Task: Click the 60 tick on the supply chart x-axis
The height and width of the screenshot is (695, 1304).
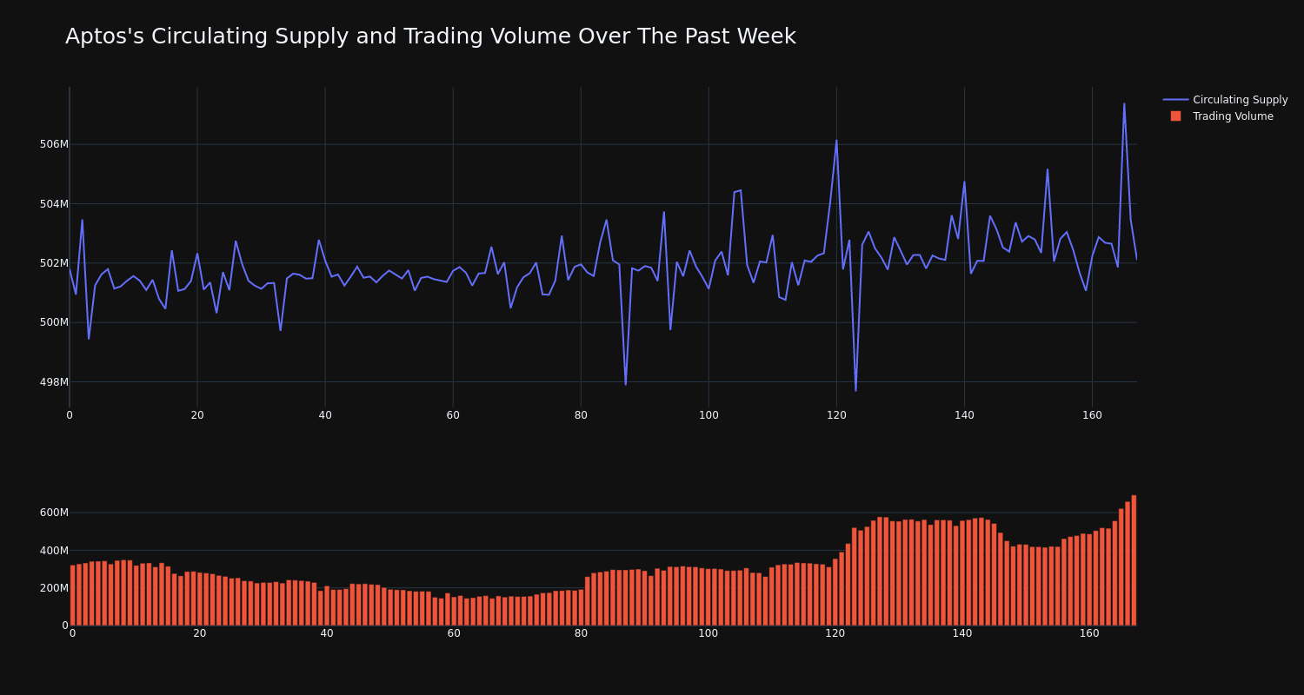Action: point(453,415)
